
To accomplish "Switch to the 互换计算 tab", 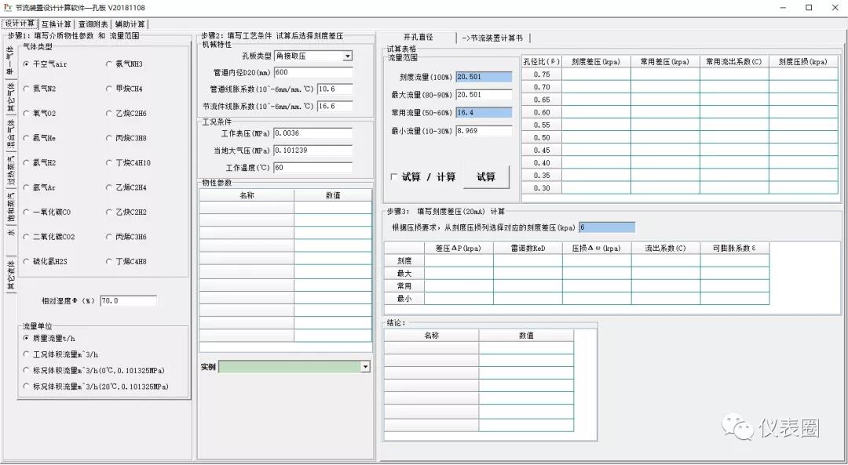I will coord(56,24).
